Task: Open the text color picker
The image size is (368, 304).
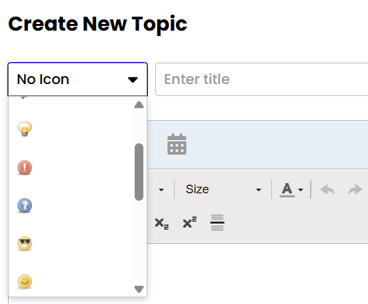Action: click(x=291, y=189)
